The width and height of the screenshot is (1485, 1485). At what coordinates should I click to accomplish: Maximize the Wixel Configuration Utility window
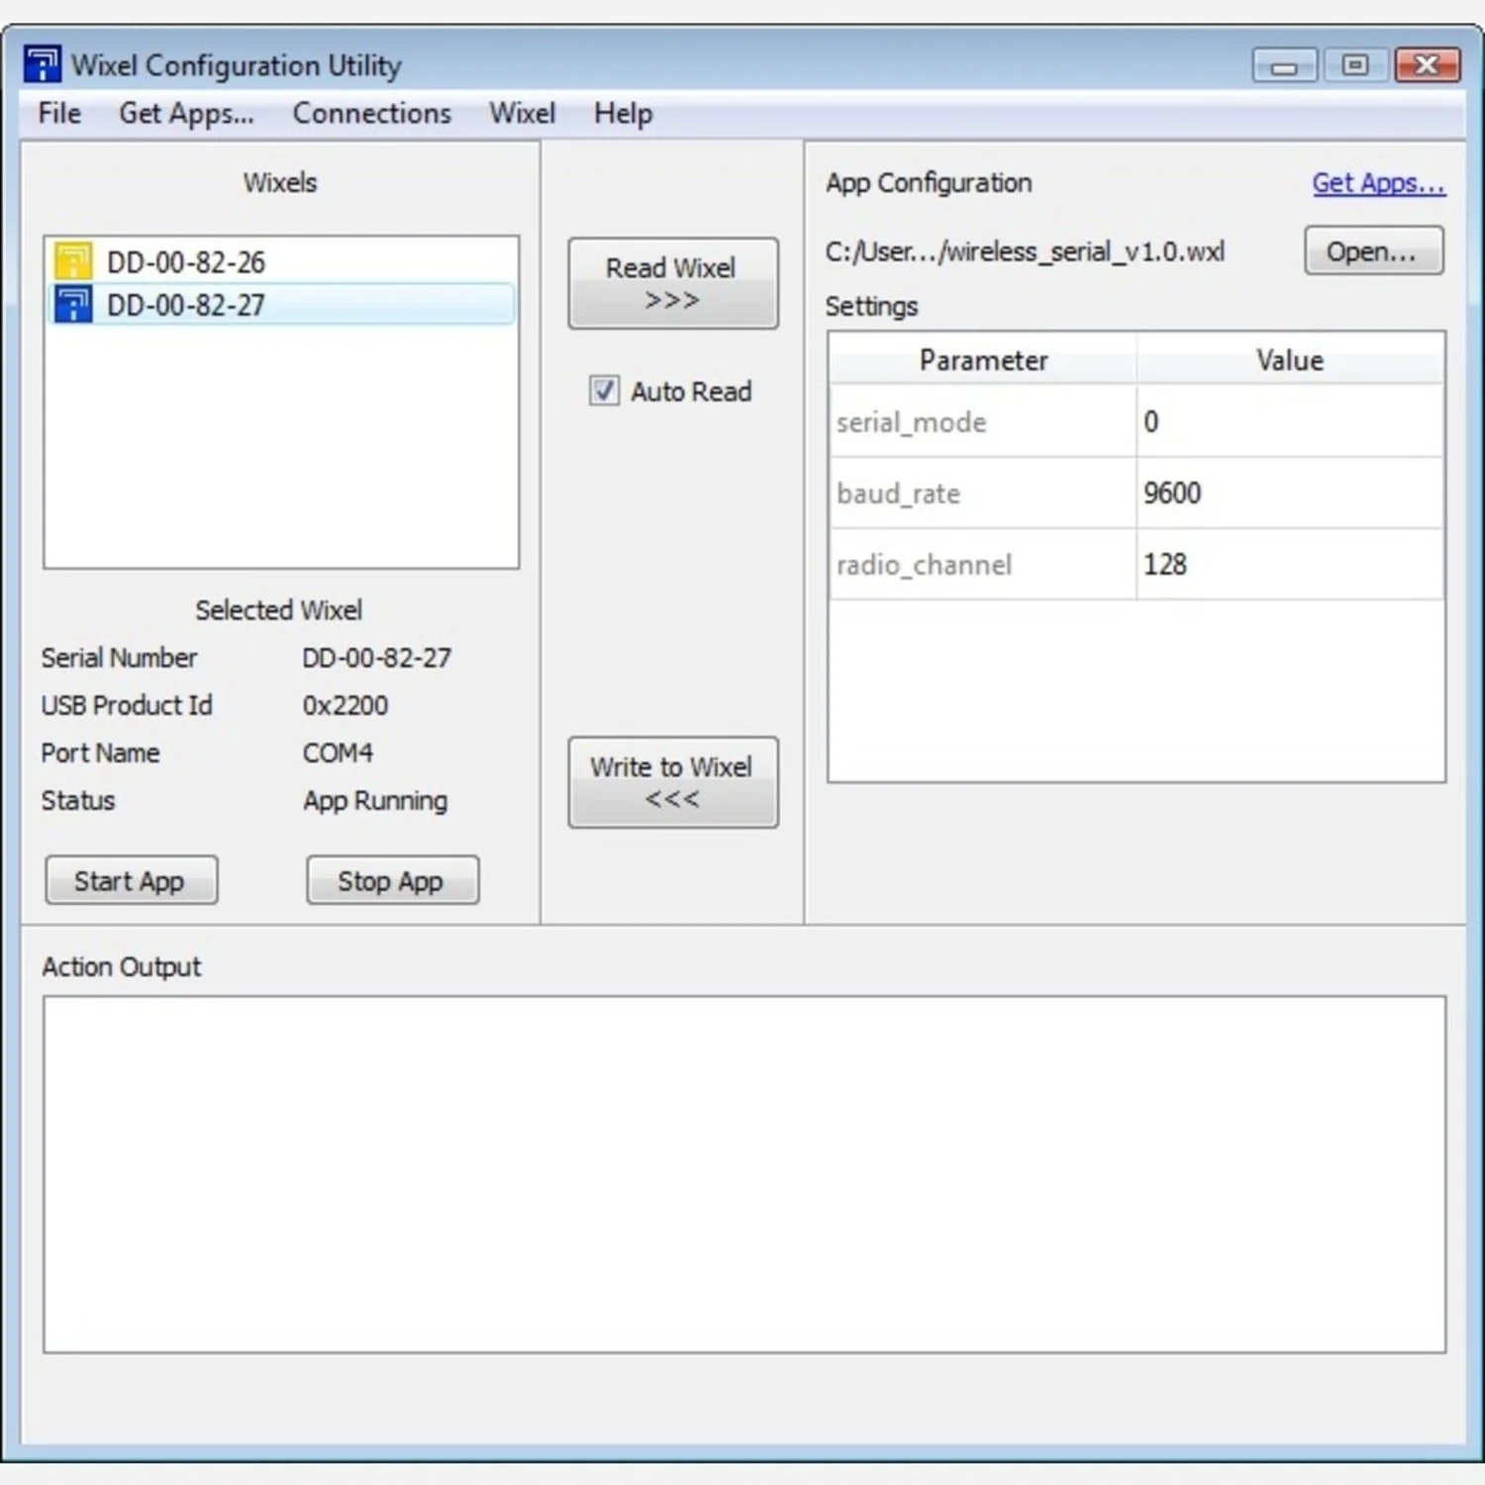click(1354, 66)
